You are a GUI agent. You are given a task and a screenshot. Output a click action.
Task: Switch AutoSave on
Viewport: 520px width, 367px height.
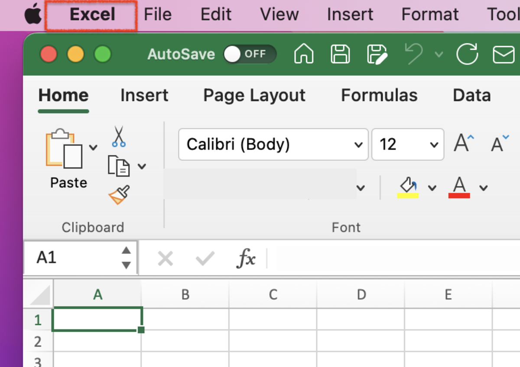pyautogui.click(x=250, y=54)
